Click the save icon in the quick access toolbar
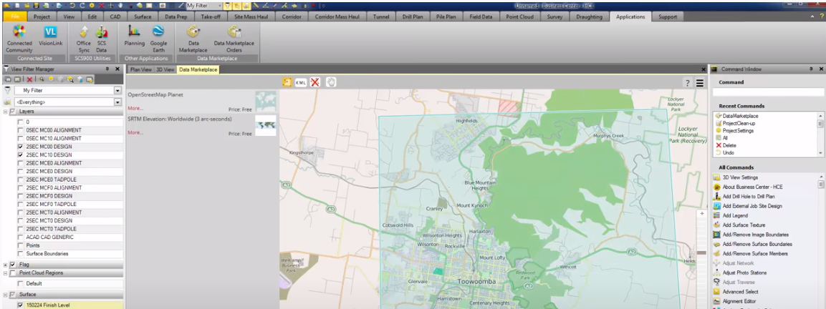The image size is (826, 309). 37,5
